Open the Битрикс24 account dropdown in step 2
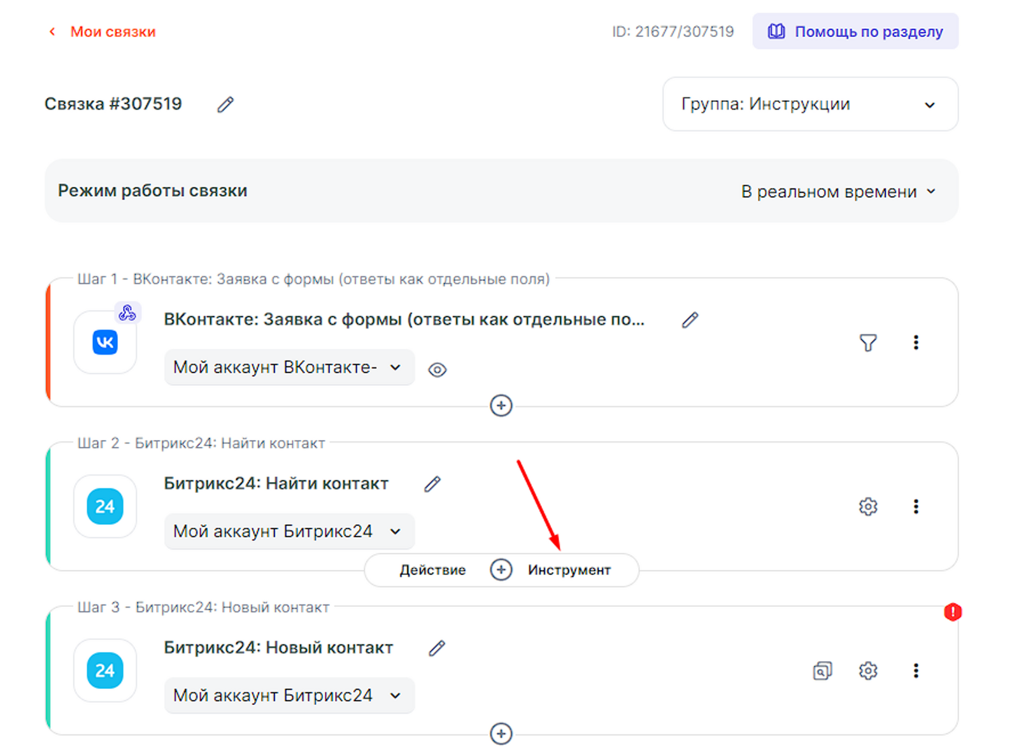This screenshot has width=1019, height=752. [x=289, y=532]
